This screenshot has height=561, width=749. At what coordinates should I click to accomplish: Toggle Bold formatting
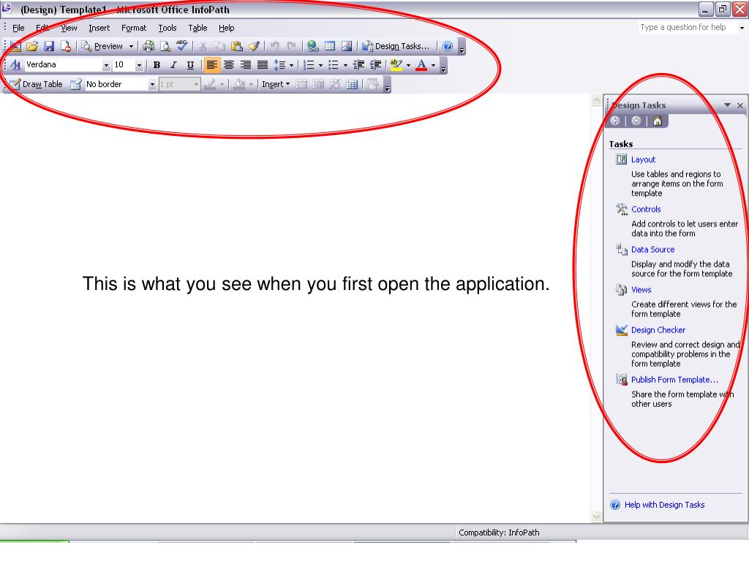coord(157,65)
